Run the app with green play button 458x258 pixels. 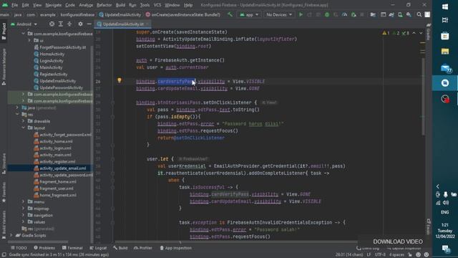301,14
